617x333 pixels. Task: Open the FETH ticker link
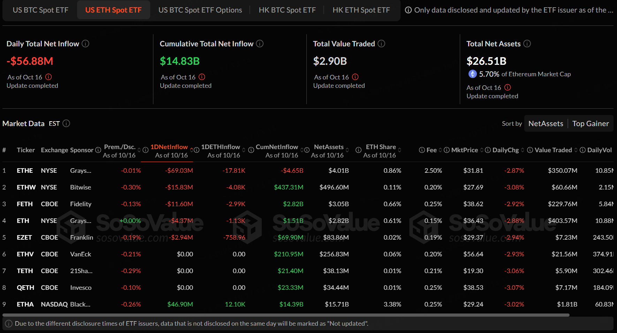(x=25, y=204)
